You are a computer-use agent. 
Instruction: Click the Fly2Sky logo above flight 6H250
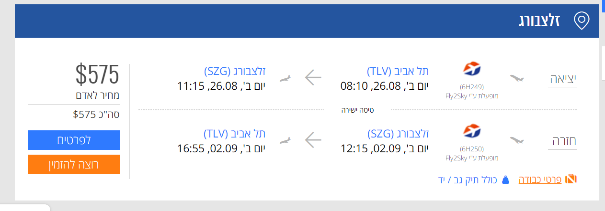472,130
